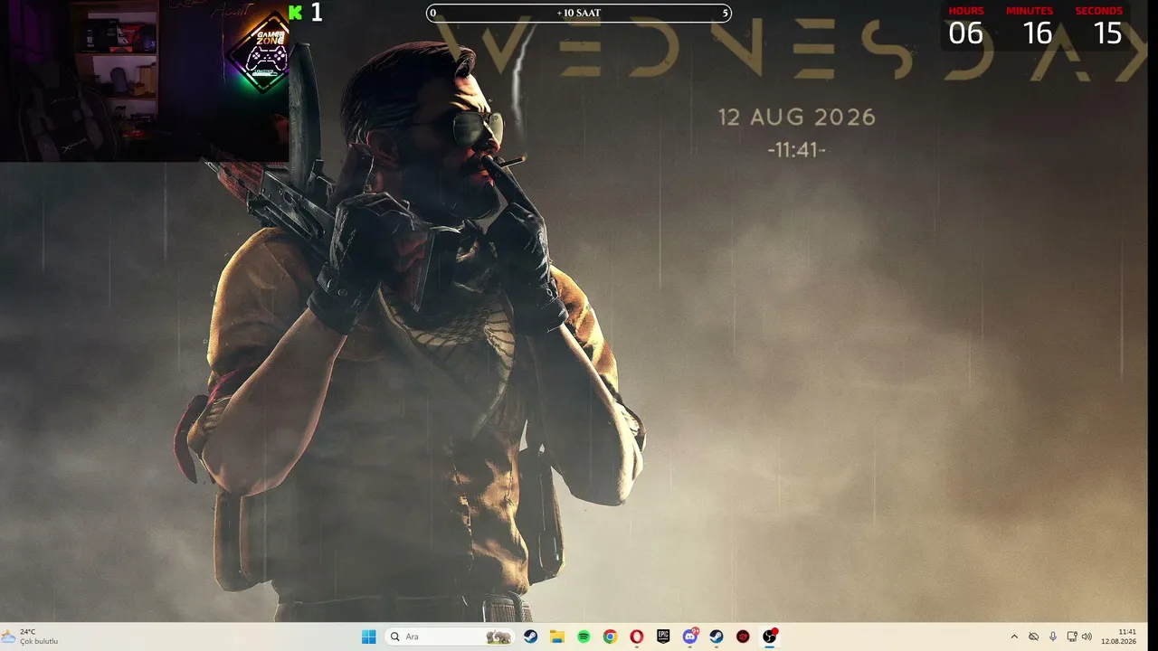Click the green Kick logo counter
This screenshot has width=1158, height=651.
point(306,13)
